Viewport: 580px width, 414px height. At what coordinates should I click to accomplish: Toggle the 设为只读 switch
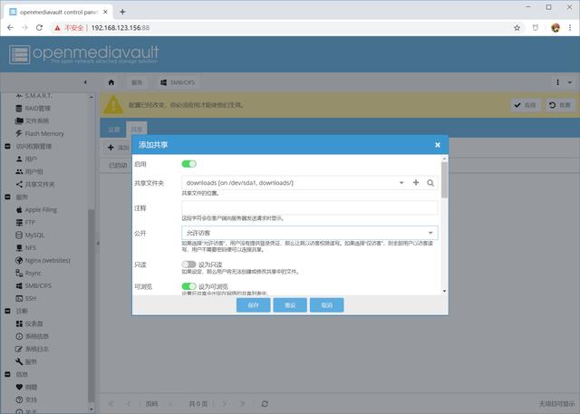[188, 265]
